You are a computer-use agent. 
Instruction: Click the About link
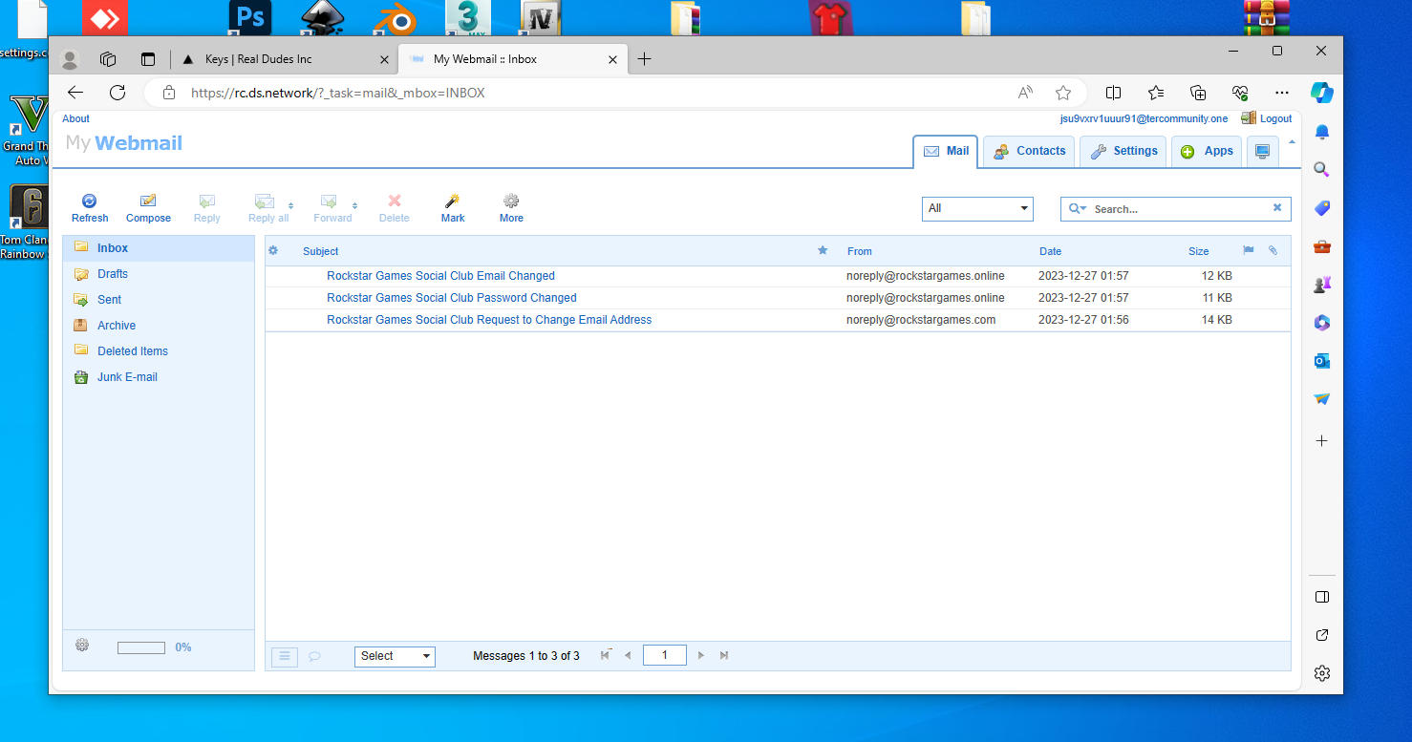75,119
